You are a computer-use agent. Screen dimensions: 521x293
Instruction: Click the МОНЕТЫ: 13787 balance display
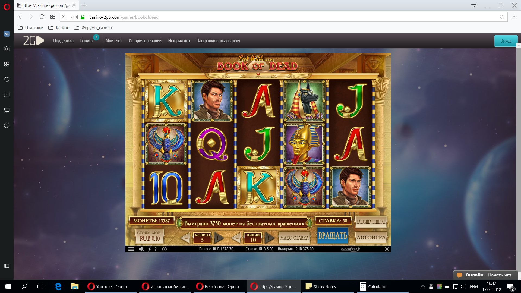pos(151,221)
